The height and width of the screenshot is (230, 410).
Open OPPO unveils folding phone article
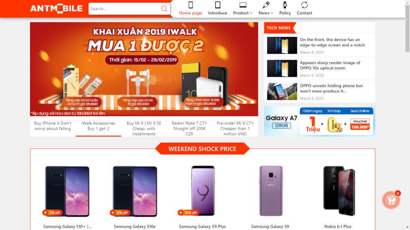[331, 88]
